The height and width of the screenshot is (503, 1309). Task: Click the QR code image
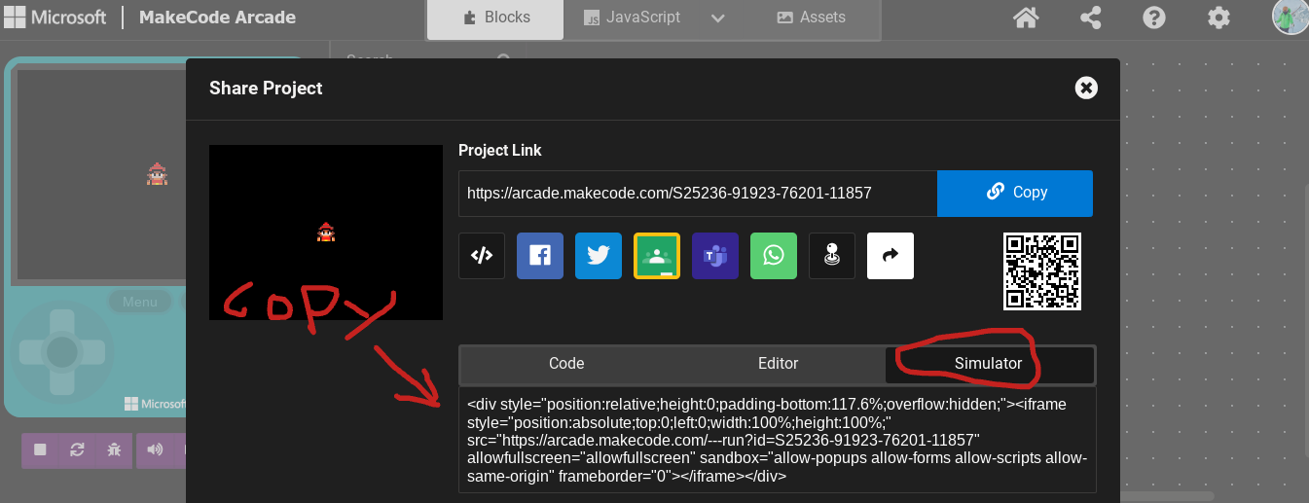pos(1042,271)
